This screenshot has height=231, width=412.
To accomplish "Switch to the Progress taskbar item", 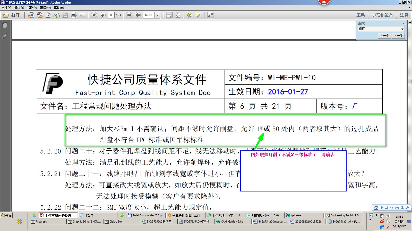I will pyautogui.click(x=48, y=222).
